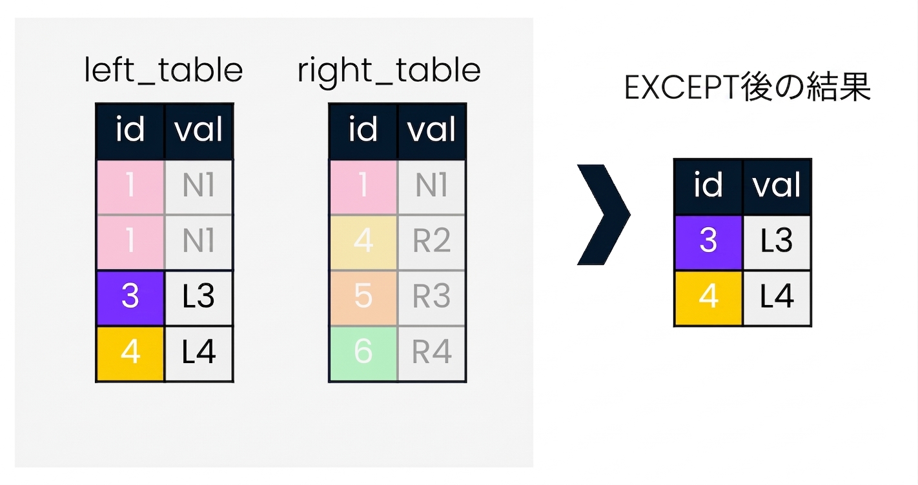Select the L4 cell in left_table
918x485 pixels.
coord(199,353)
